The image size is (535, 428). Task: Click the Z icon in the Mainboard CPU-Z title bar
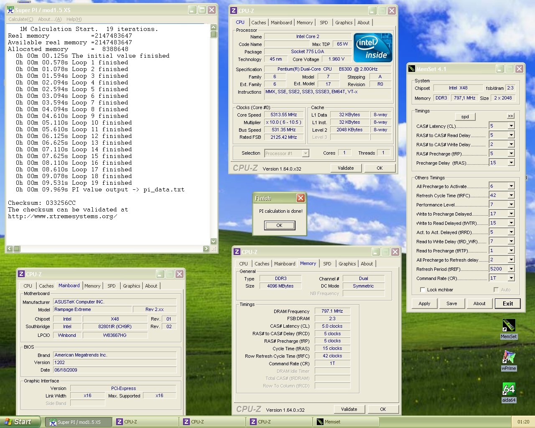pyautogui.click(x=21, y=274)
